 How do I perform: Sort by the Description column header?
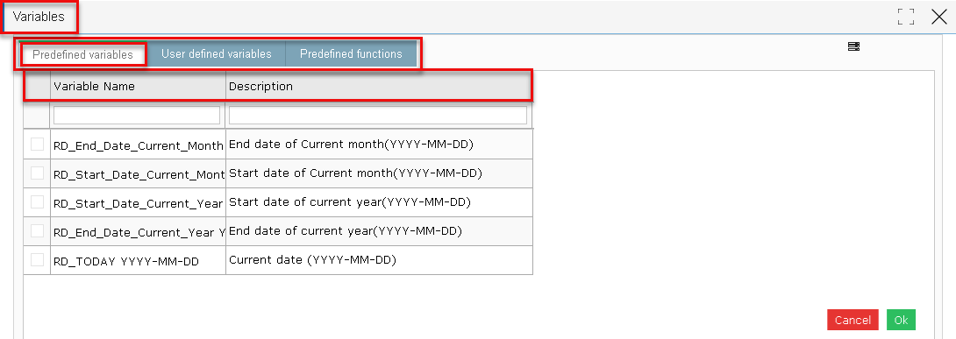[x=379, y=87]
